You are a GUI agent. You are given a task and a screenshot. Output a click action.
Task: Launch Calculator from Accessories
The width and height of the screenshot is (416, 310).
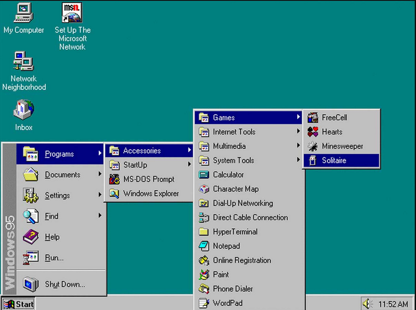228,174
